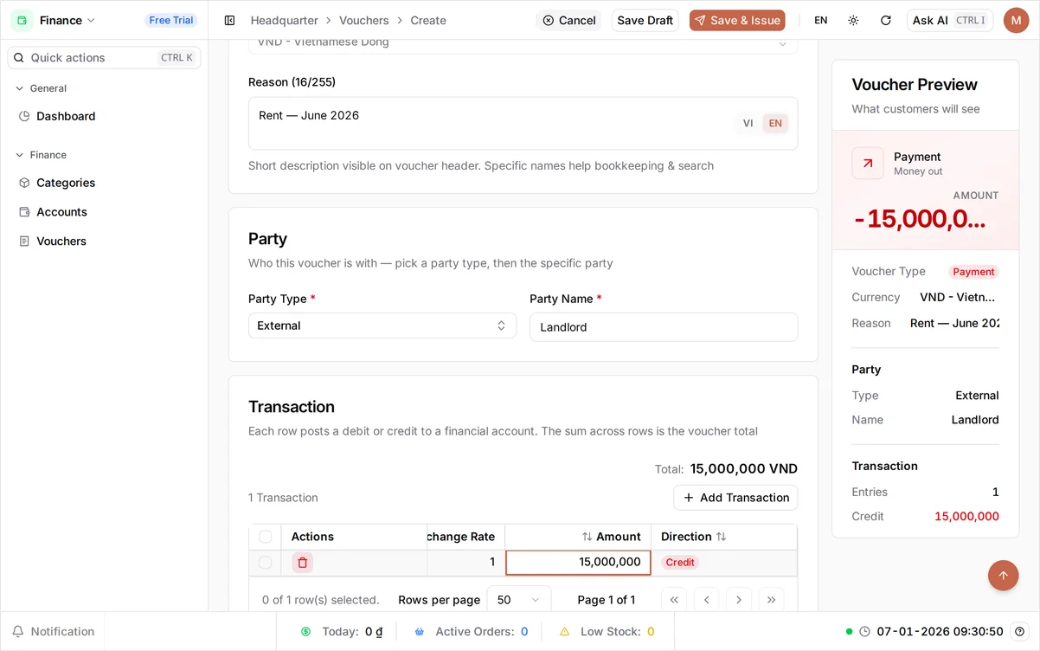Select all transaction rows checkbox
The width and height of the screenshot is (1040, 651).
(265, 537)
